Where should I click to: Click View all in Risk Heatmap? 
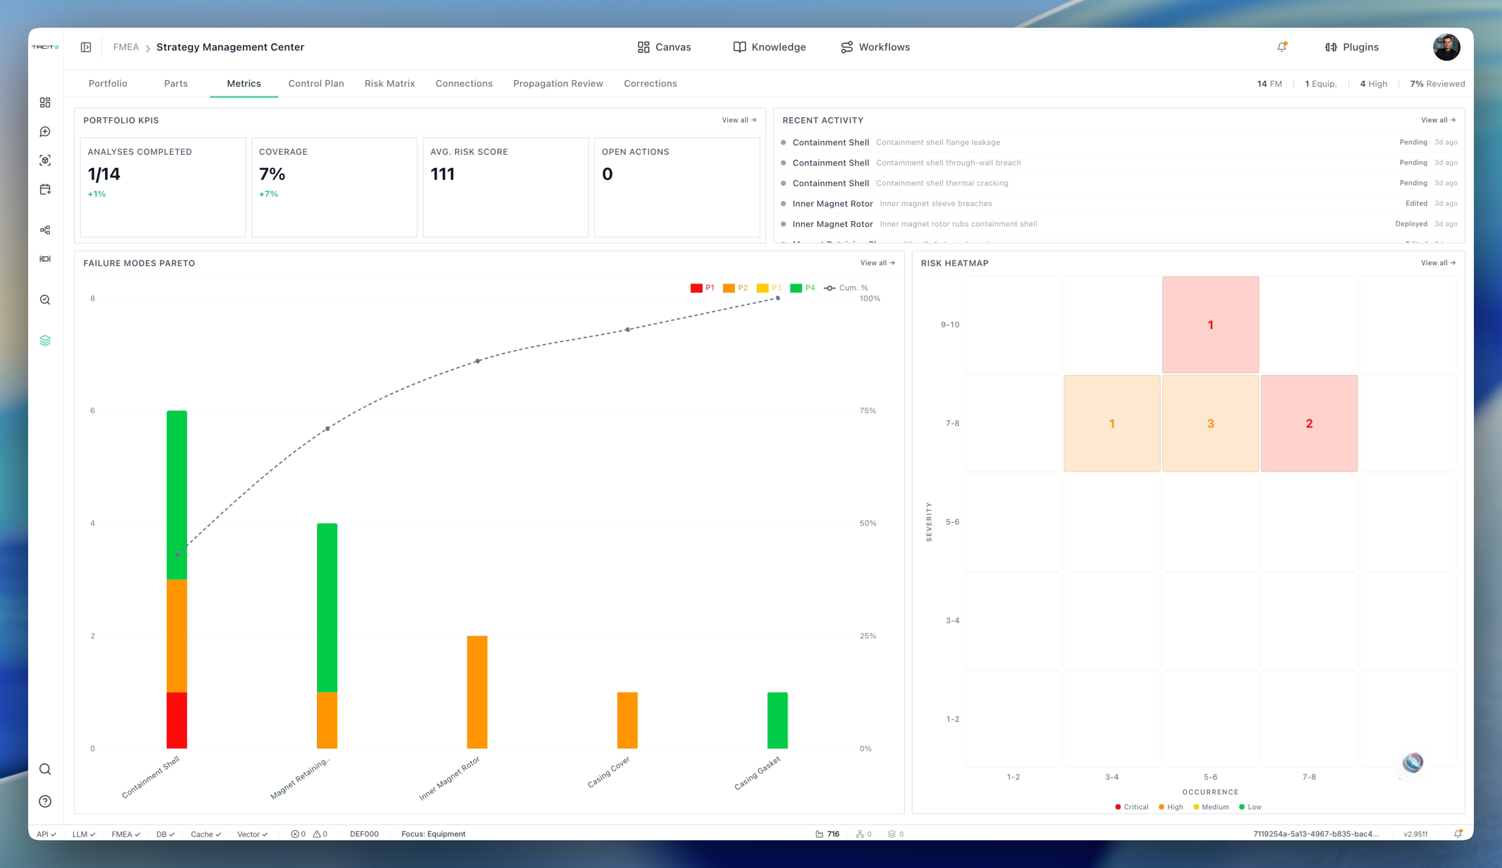point(1438,263)
